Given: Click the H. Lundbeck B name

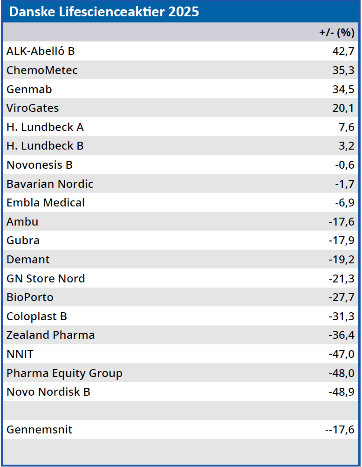Looking at the screenshot, I should pos(45,146).
